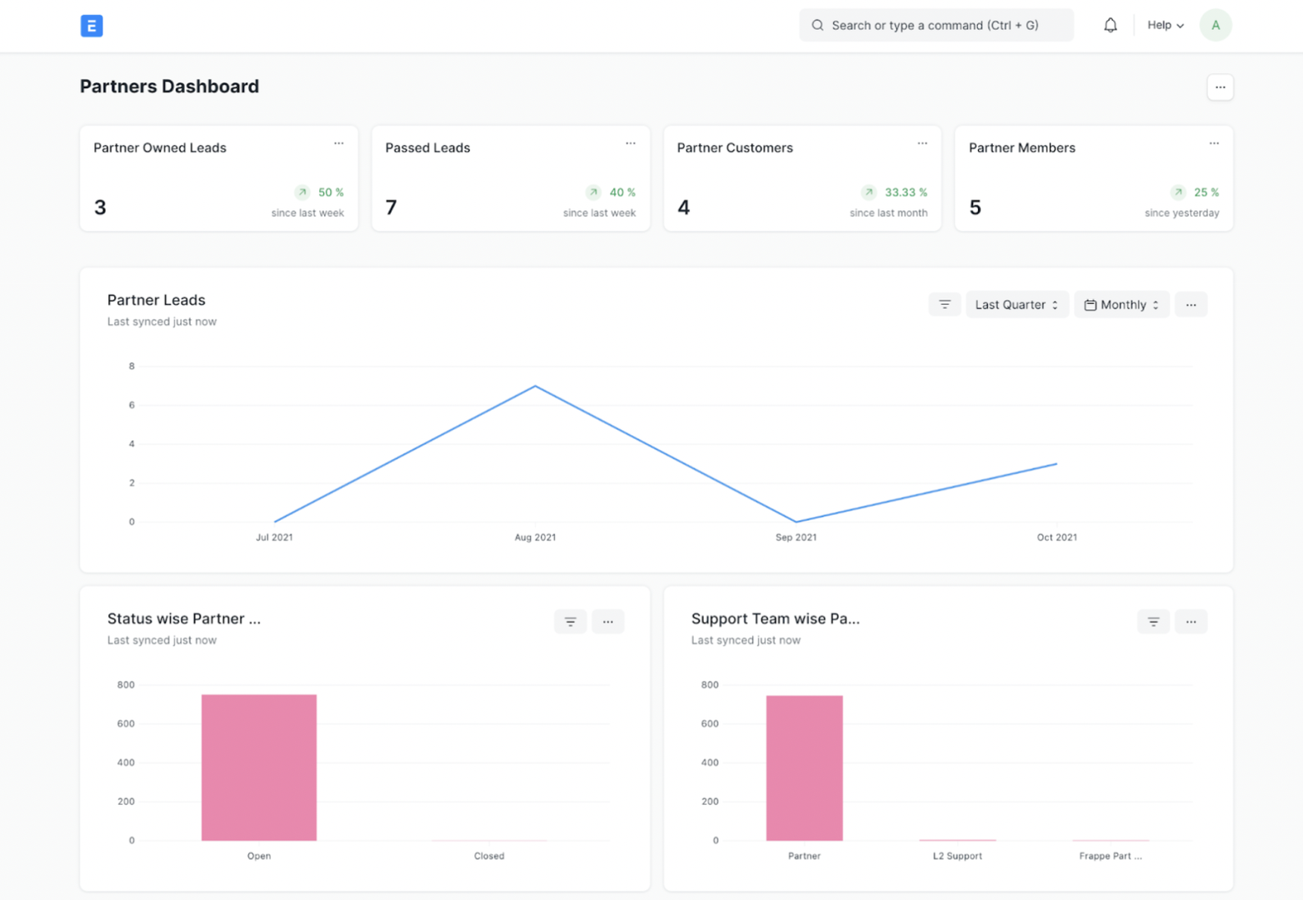The image size is (1303, 900).
Task: Open the Partner Owned Leads card
Action: point(219,178)
